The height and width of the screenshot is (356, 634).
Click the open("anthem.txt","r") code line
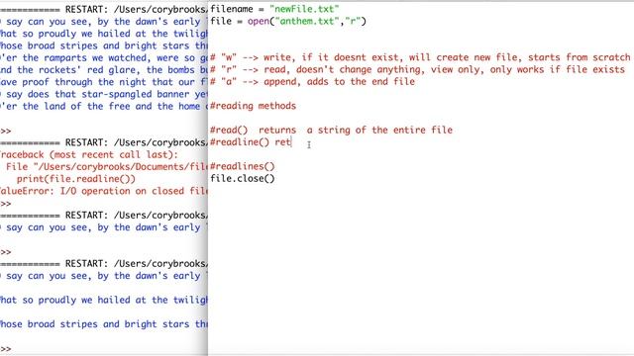pyautogui.click(x=288, y=21)
